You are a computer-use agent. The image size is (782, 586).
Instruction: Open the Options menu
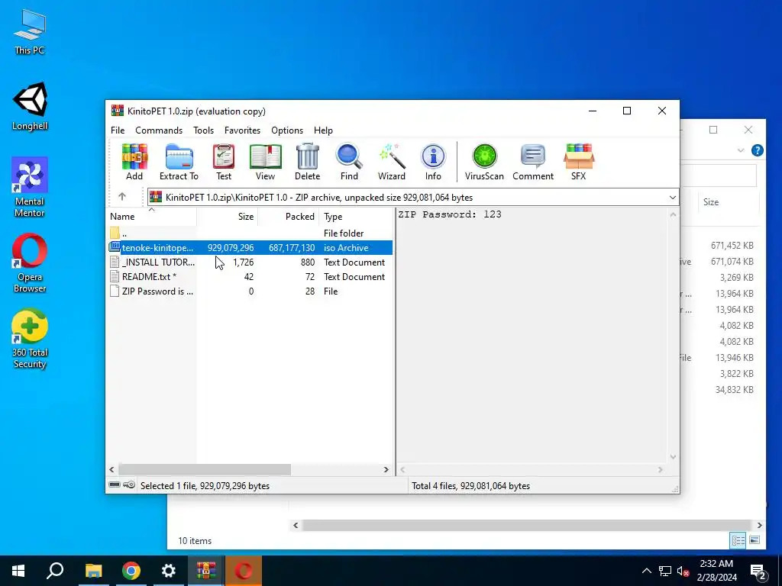(x=287, y=130)
